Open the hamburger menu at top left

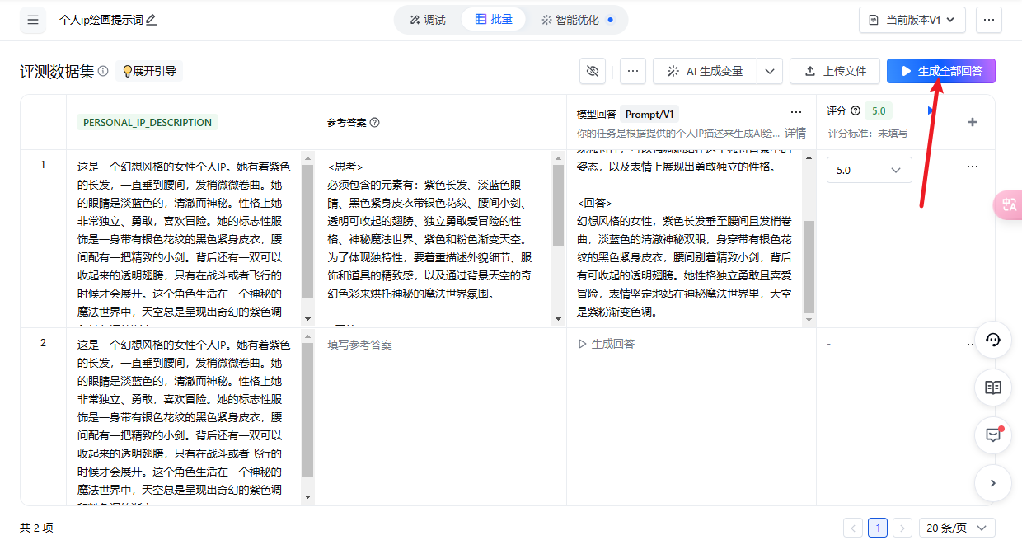coord(33,20)
